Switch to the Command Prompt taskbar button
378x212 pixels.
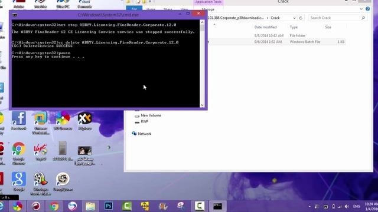[x=217, y=206]
